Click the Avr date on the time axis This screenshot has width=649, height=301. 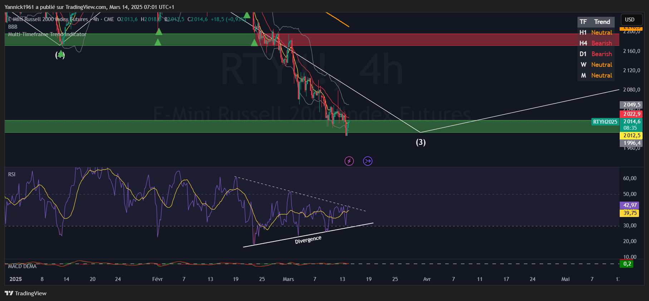427,279
